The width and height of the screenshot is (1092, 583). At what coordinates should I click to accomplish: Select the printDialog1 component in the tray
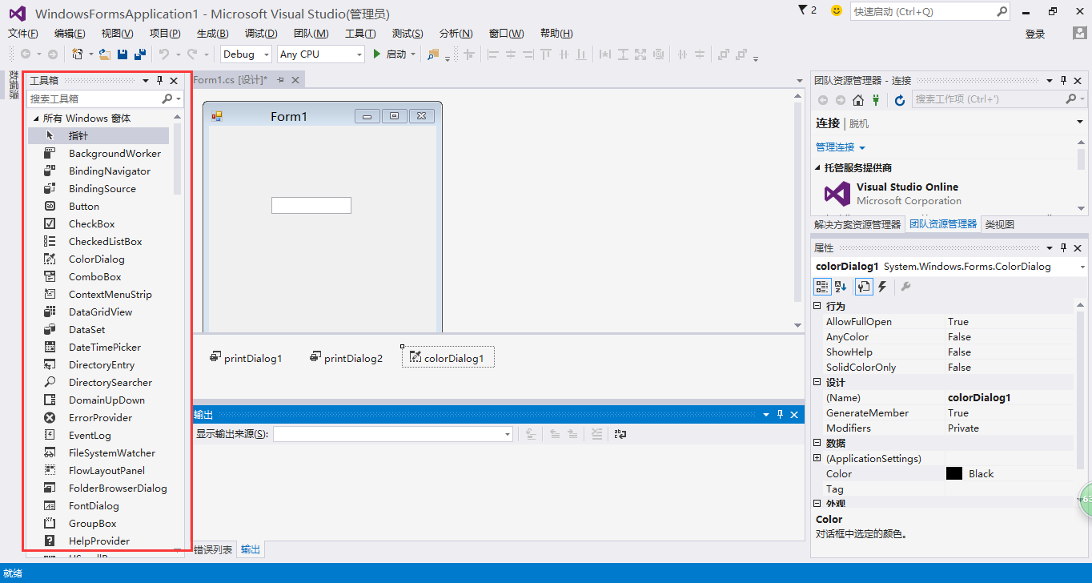[x=246, y=358]
